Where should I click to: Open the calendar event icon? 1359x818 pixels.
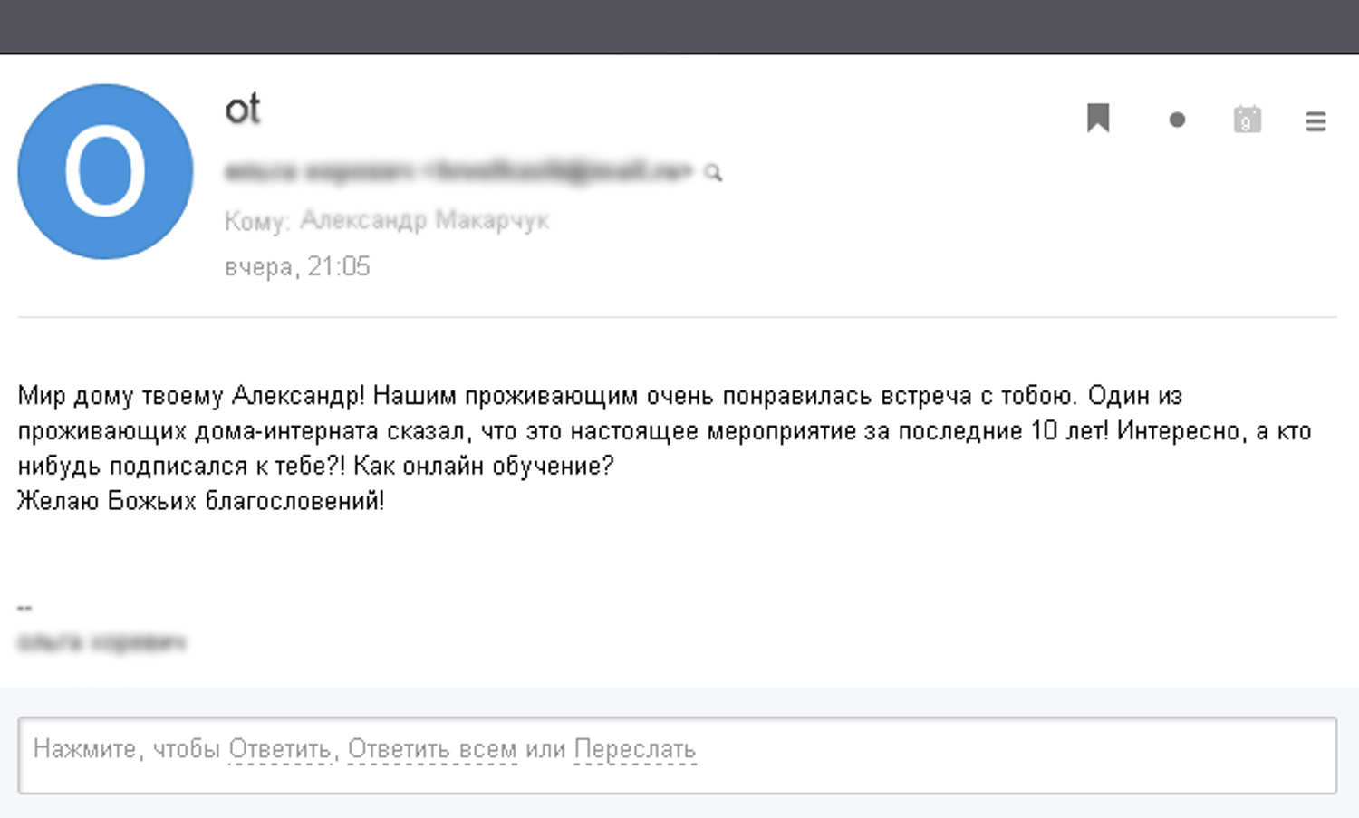(1247, 120)
